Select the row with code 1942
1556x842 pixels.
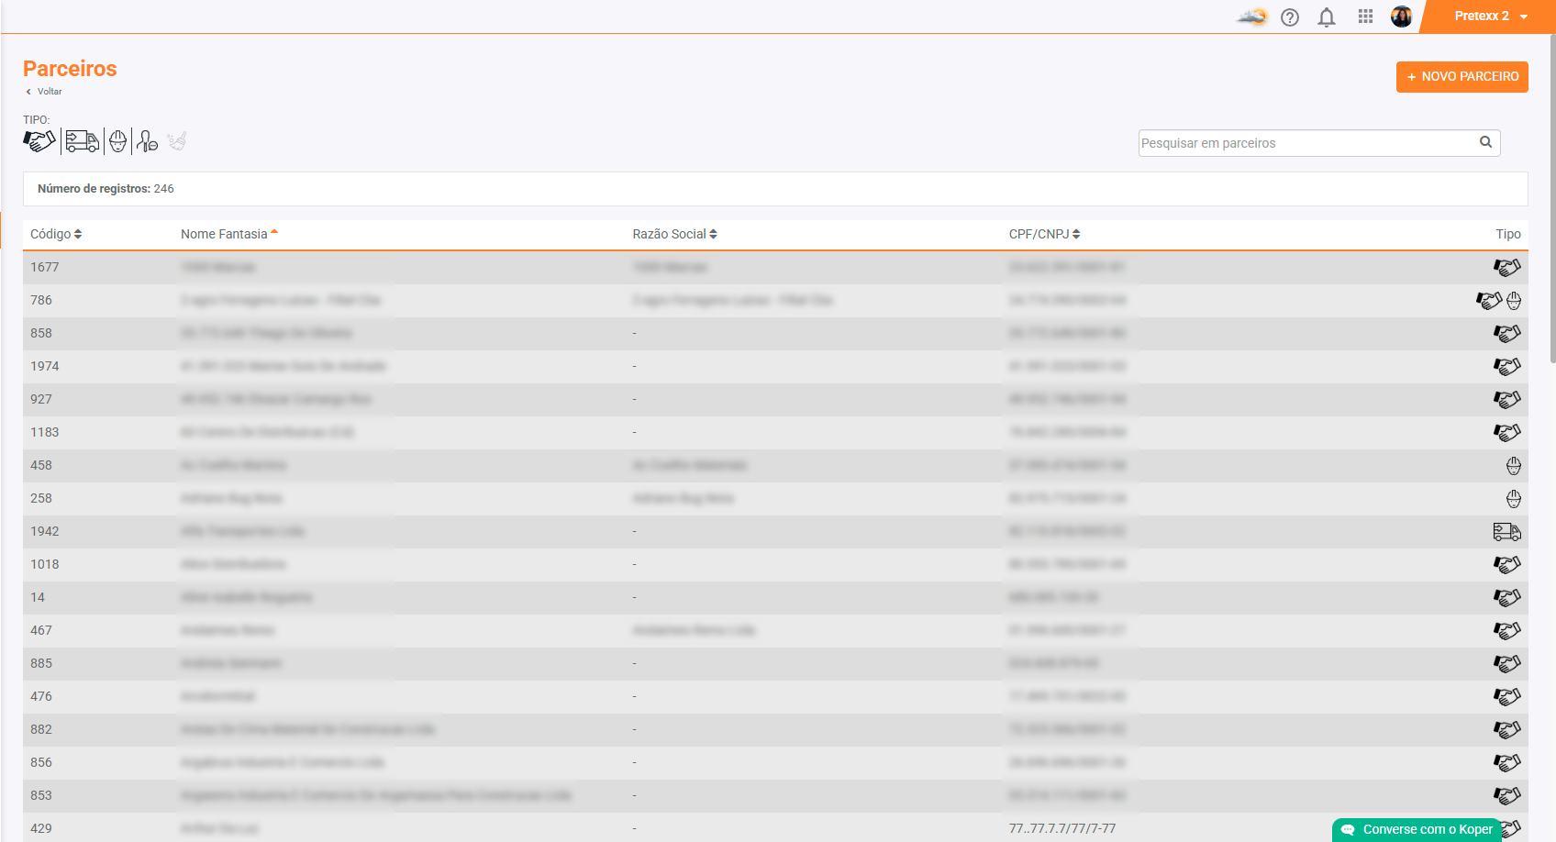(775, 531)
